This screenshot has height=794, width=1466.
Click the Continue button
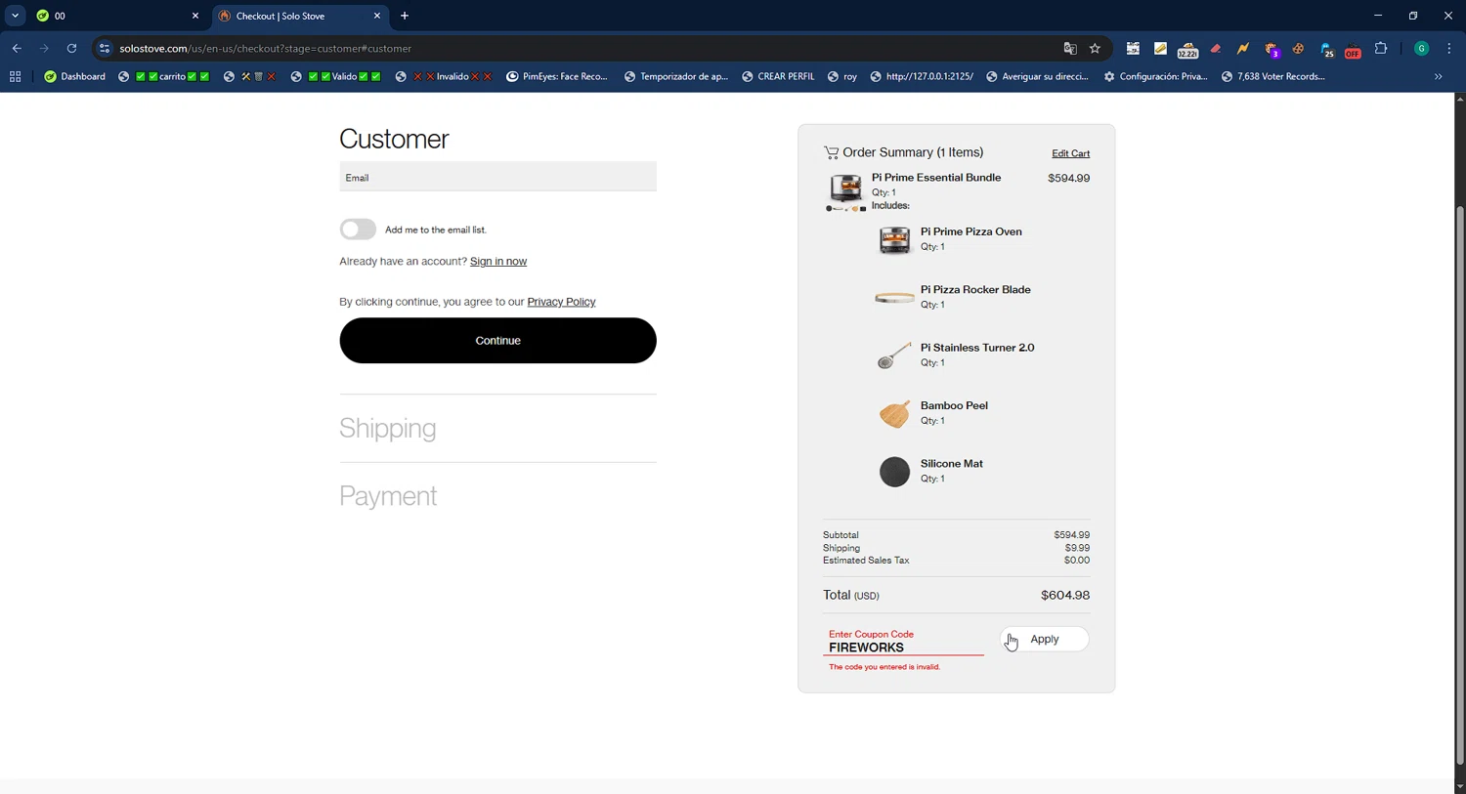[x=497, y=340]
